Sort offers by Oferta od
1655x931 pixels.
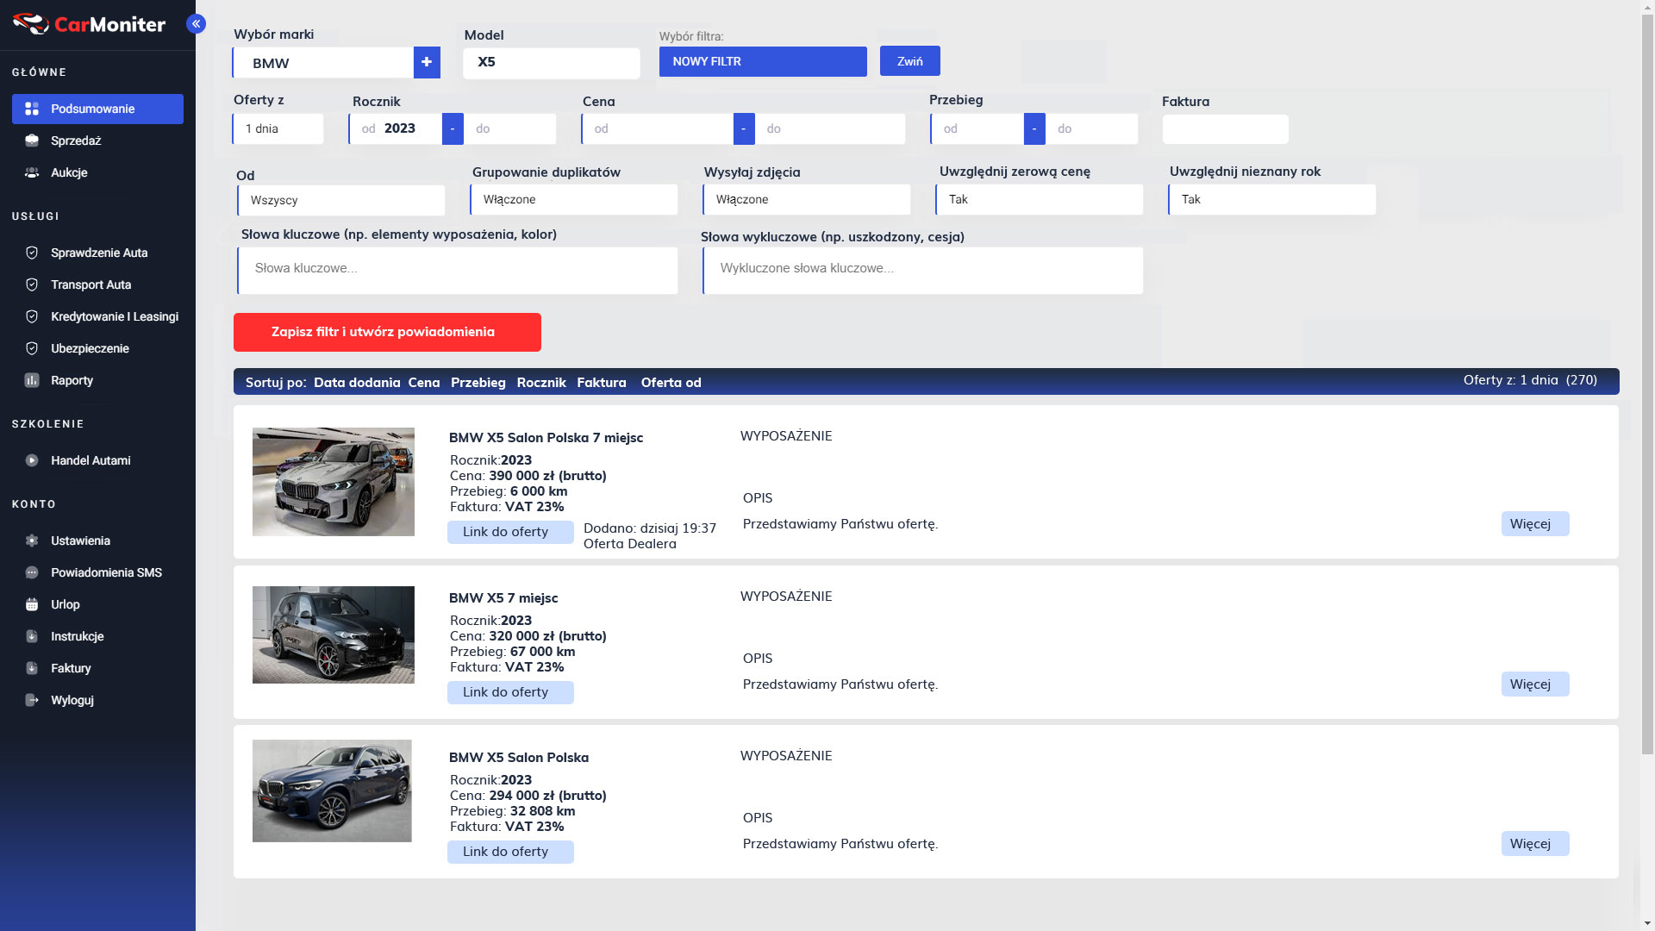point(671,383)
